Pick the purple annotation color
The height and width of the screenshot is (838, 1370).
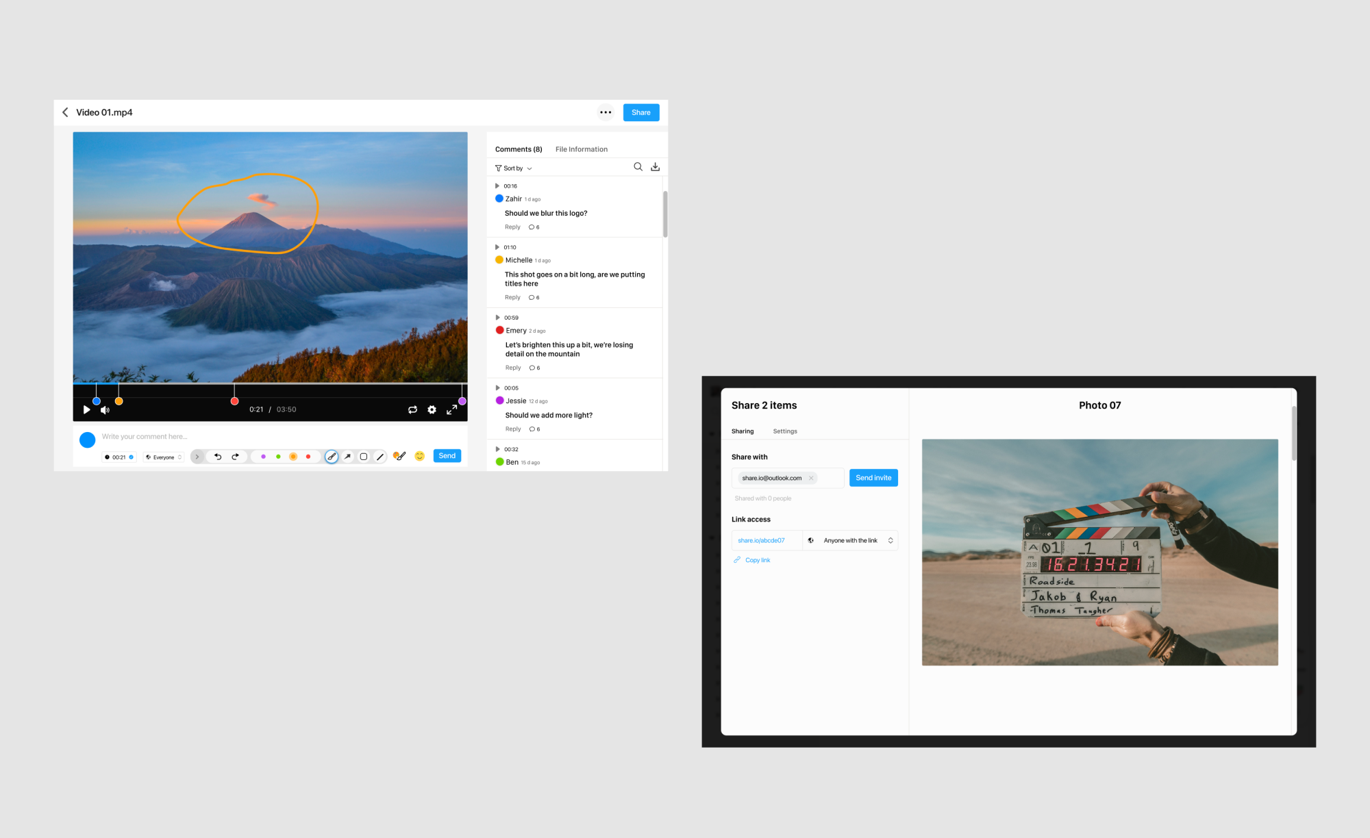point(263,457)
